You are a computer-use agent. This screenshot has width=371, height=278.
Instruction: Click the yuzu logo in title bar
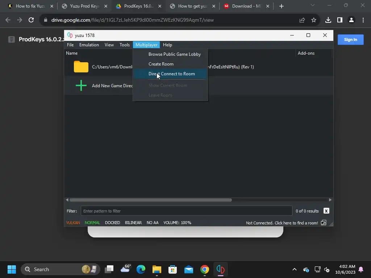[70, 35]
